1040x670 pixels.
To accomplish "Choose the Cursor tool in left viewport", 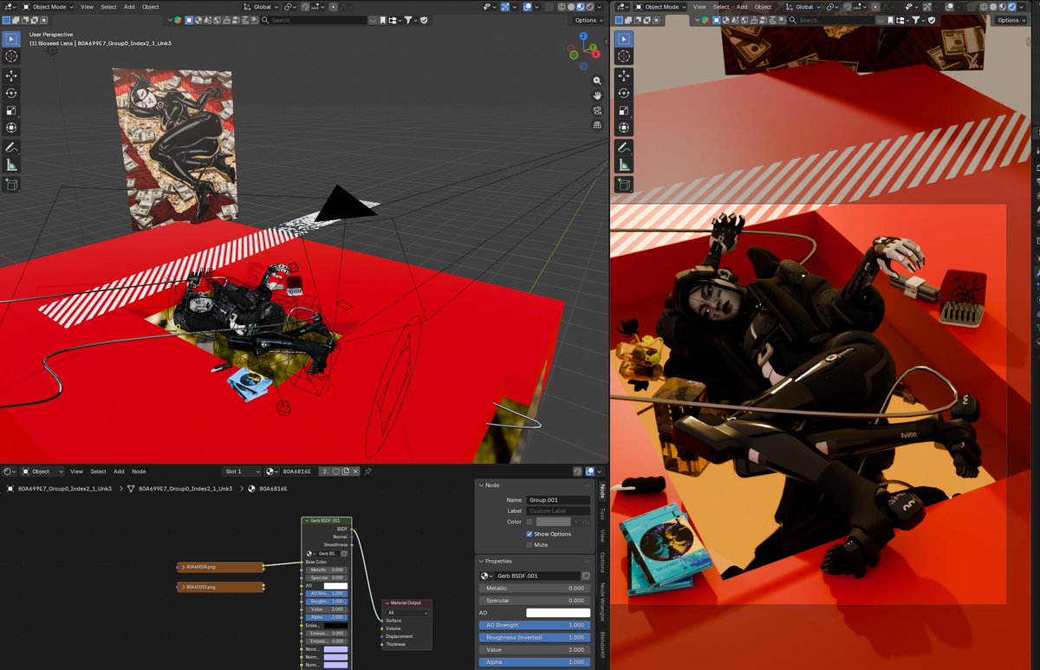I will tap(11, 56).
